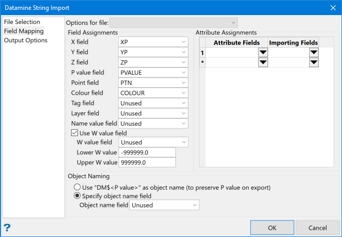Open the Layer field dropdown

pos(184,113)
